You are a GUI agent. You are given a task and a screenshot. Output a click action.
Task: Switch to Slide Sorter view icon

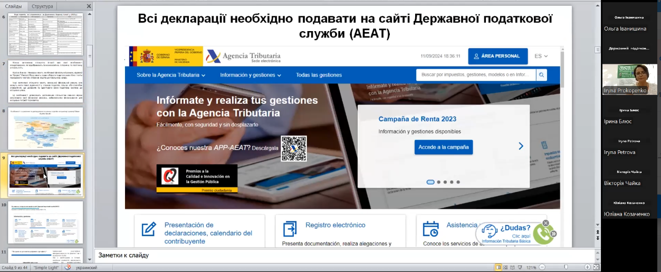pyautogui.click(x=506, y=267)
